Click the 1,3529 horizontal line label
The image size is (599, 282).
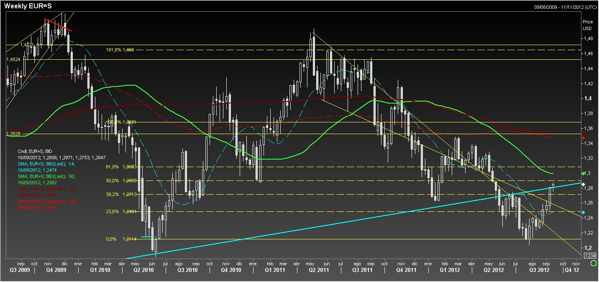pos(13,134)
